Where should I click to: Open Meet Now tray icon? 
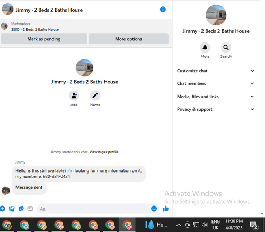coord(187,225)
